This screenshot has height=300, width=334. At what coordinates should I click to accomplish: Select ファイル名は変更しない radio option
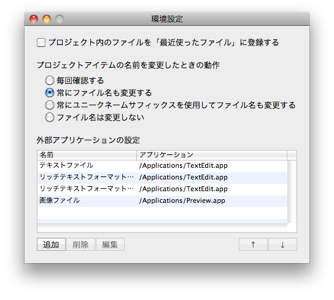tap(49, 117)
